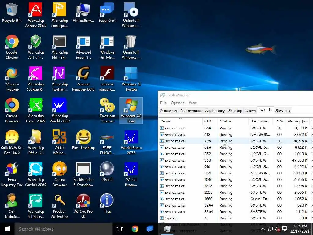Open SuperChat from the taskbar
Screen dimensions: 313x235
150,229
